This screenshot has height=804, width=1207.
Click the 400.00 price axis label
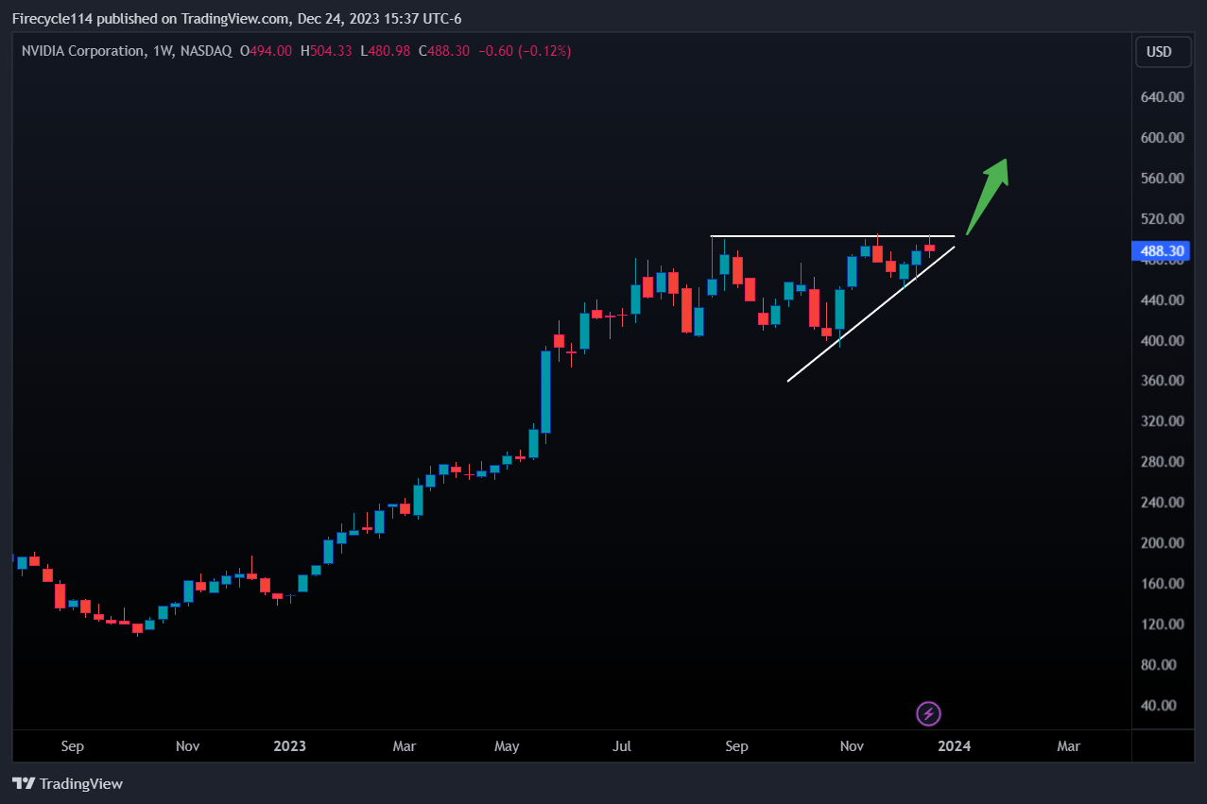[x=1162, y=340]
